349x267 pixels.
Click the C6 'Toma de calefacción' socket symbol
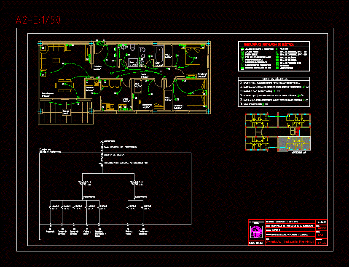[x=264, y=104]
